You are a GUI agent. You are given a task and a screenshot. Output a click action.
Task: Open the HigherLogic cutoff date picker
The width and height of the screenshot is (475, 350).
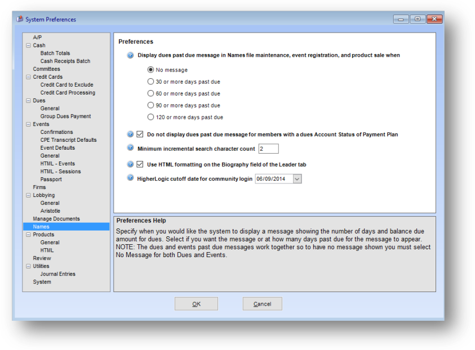pos(297,178)
